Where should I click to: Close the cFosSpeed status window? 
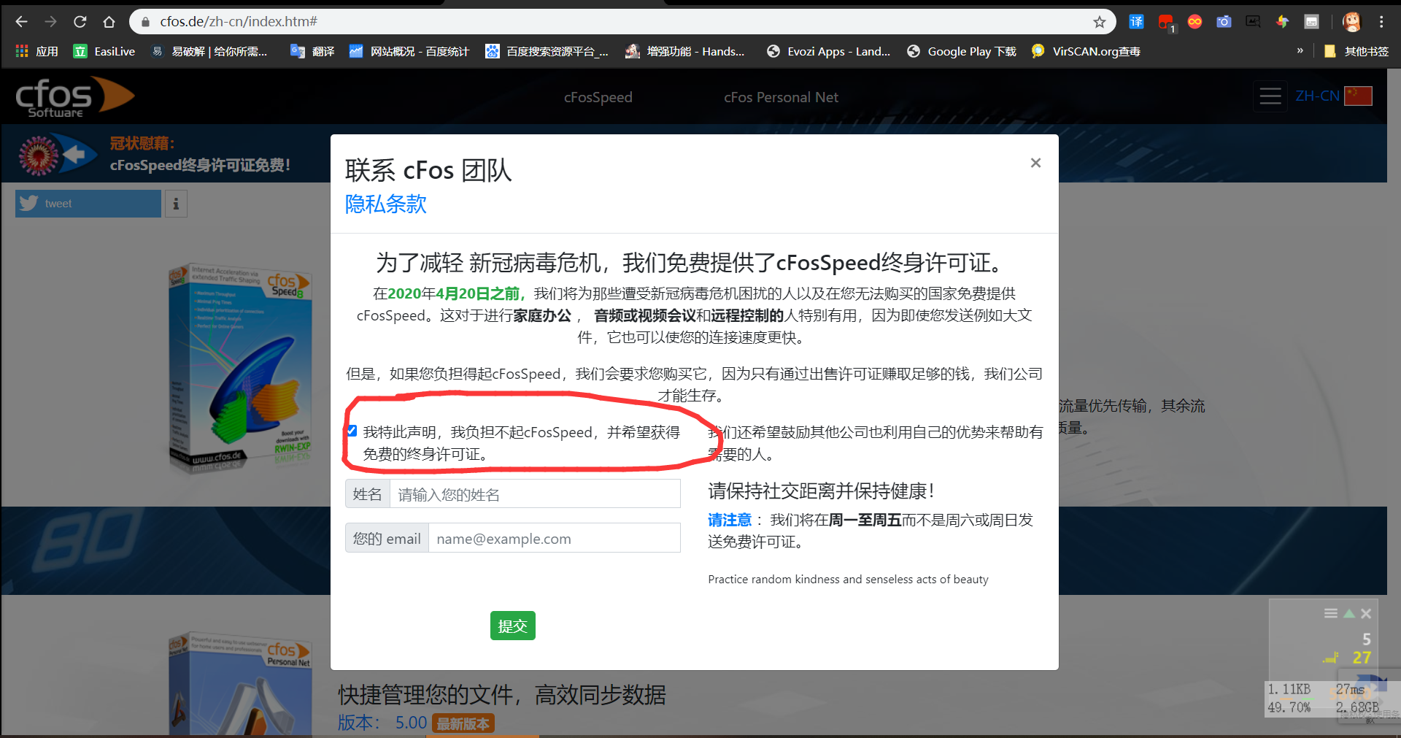1366,614
